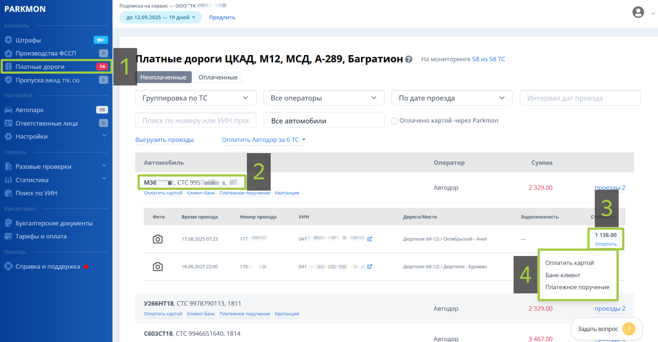
Task: Choose Оплатить картой in popup menu
Action: [x=570, y=263]
